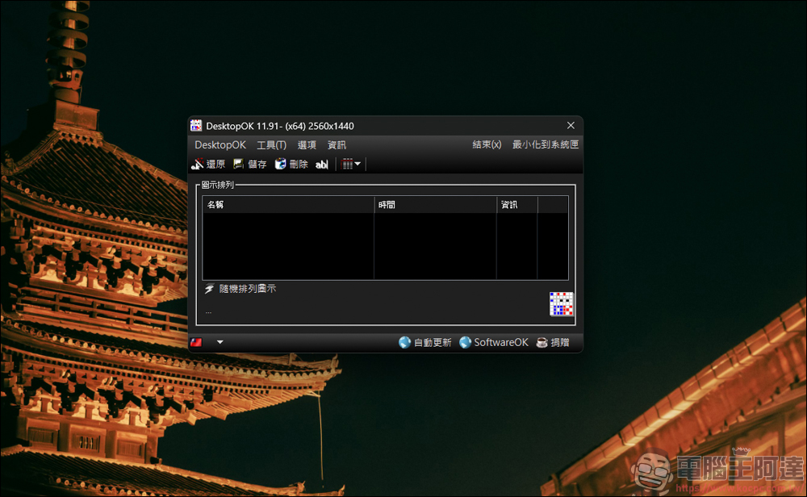Image resolution: width=807 pixels, height=497 pixels.
Task: Click the 捐贈 donate coffee cup link
Action: point(553,342)
